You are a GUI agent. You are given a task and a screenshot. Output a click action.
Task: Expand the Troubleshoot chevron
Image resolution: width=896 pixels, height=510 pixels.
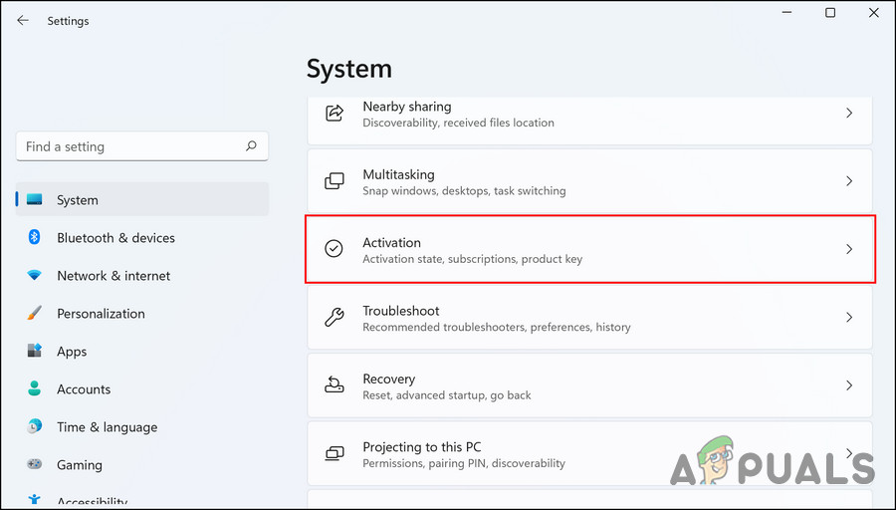[x=849, y=317]
